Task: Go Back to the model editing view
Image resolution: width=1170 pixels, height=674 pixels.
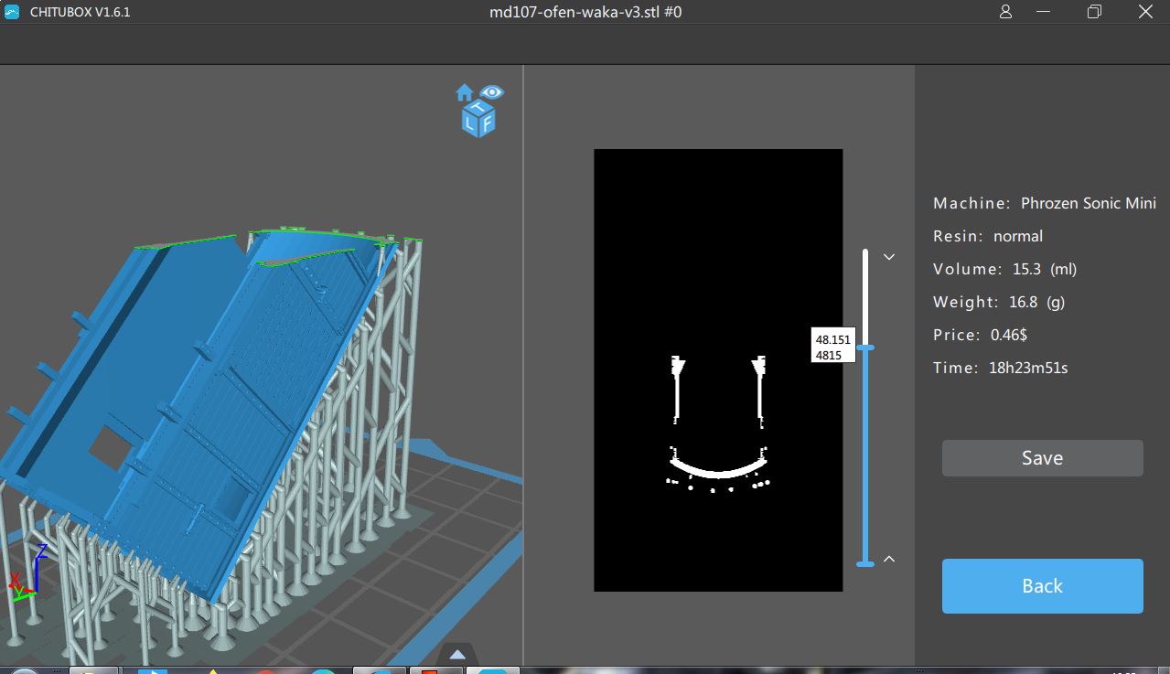Action: coord(1042,586)
